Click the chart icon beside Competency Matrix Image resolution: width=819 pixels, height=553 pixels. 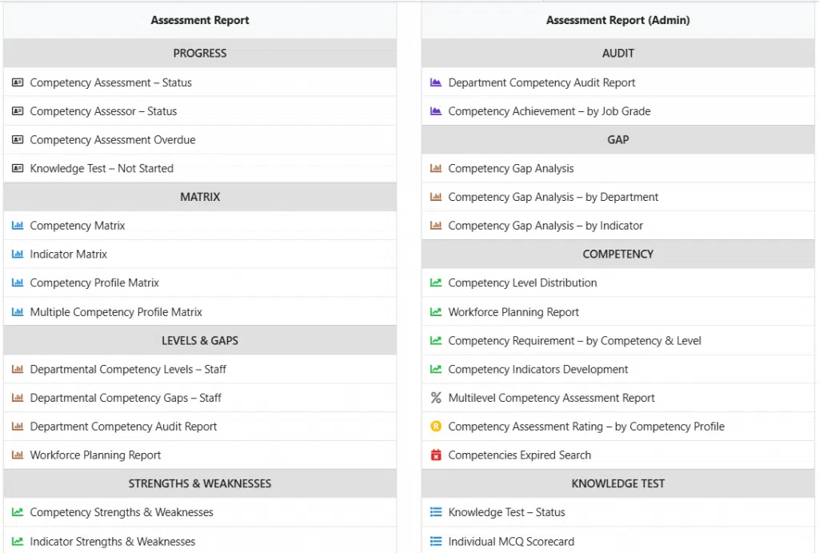coord(18,225)
